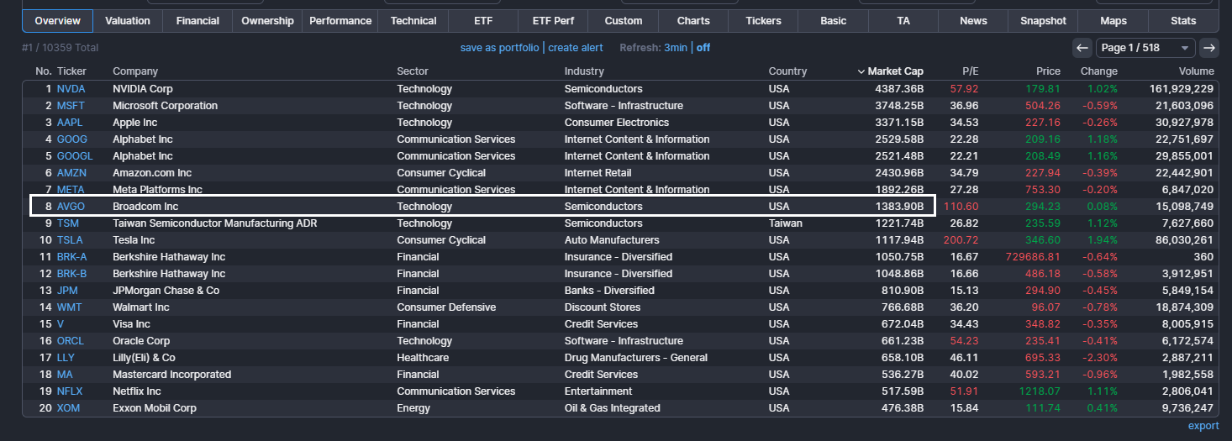1232x441 pixels.
Task: Sort by Market Cap column header
Action: point(890,71)
